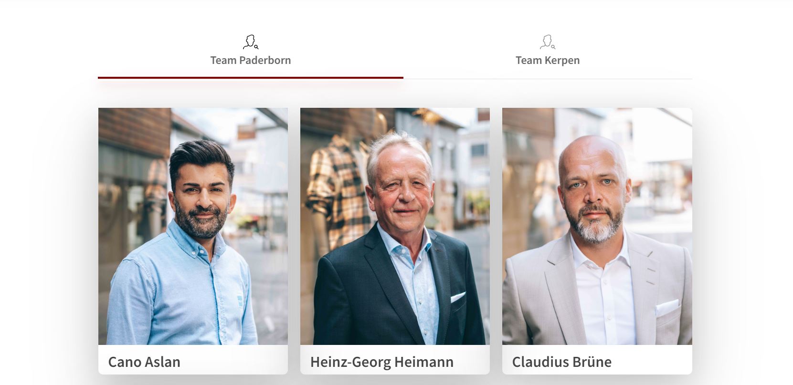The image size is (793, 385).
Task: Open Claudius Brüne's portrait photo
Action: point(597,226)
